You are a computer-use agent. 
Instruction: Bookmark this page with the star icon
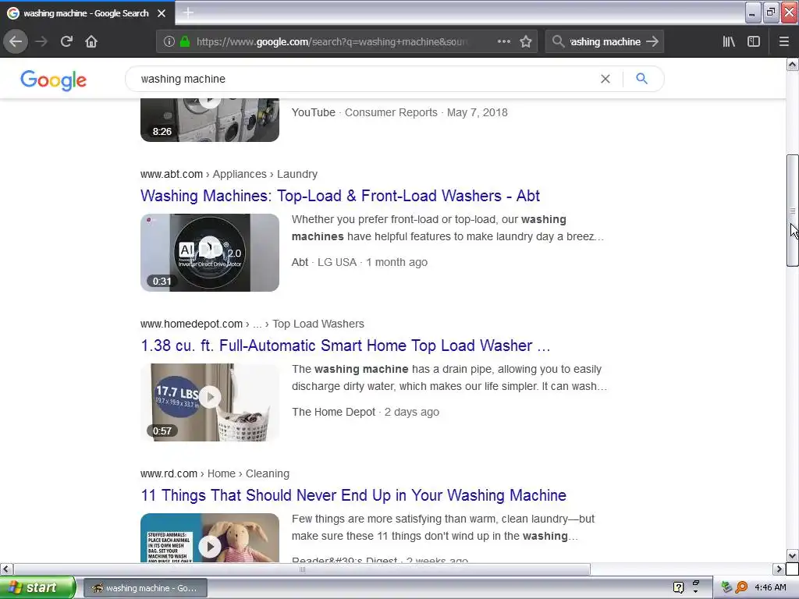point(526,41)
